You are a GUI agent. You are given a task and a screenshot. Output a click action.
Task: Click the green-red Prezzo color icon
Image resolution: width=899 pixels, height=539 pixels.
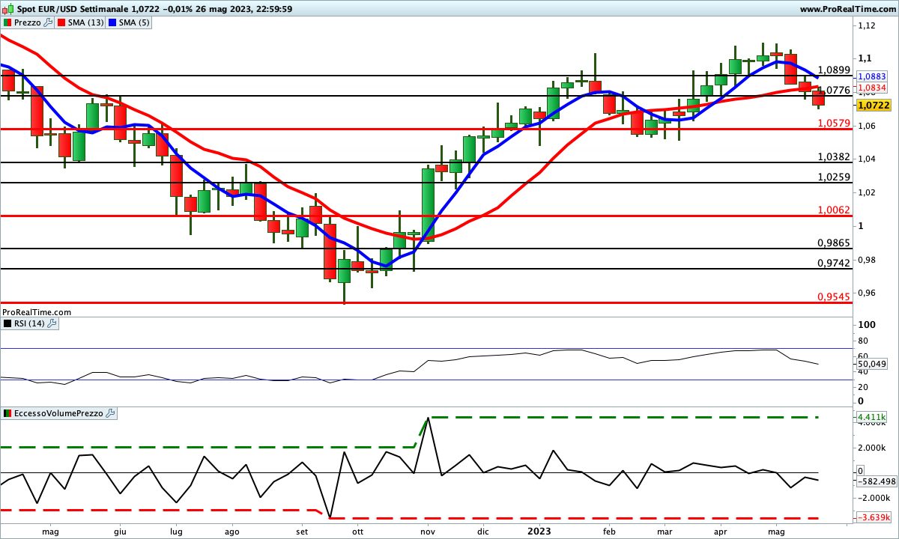(7, 22)
